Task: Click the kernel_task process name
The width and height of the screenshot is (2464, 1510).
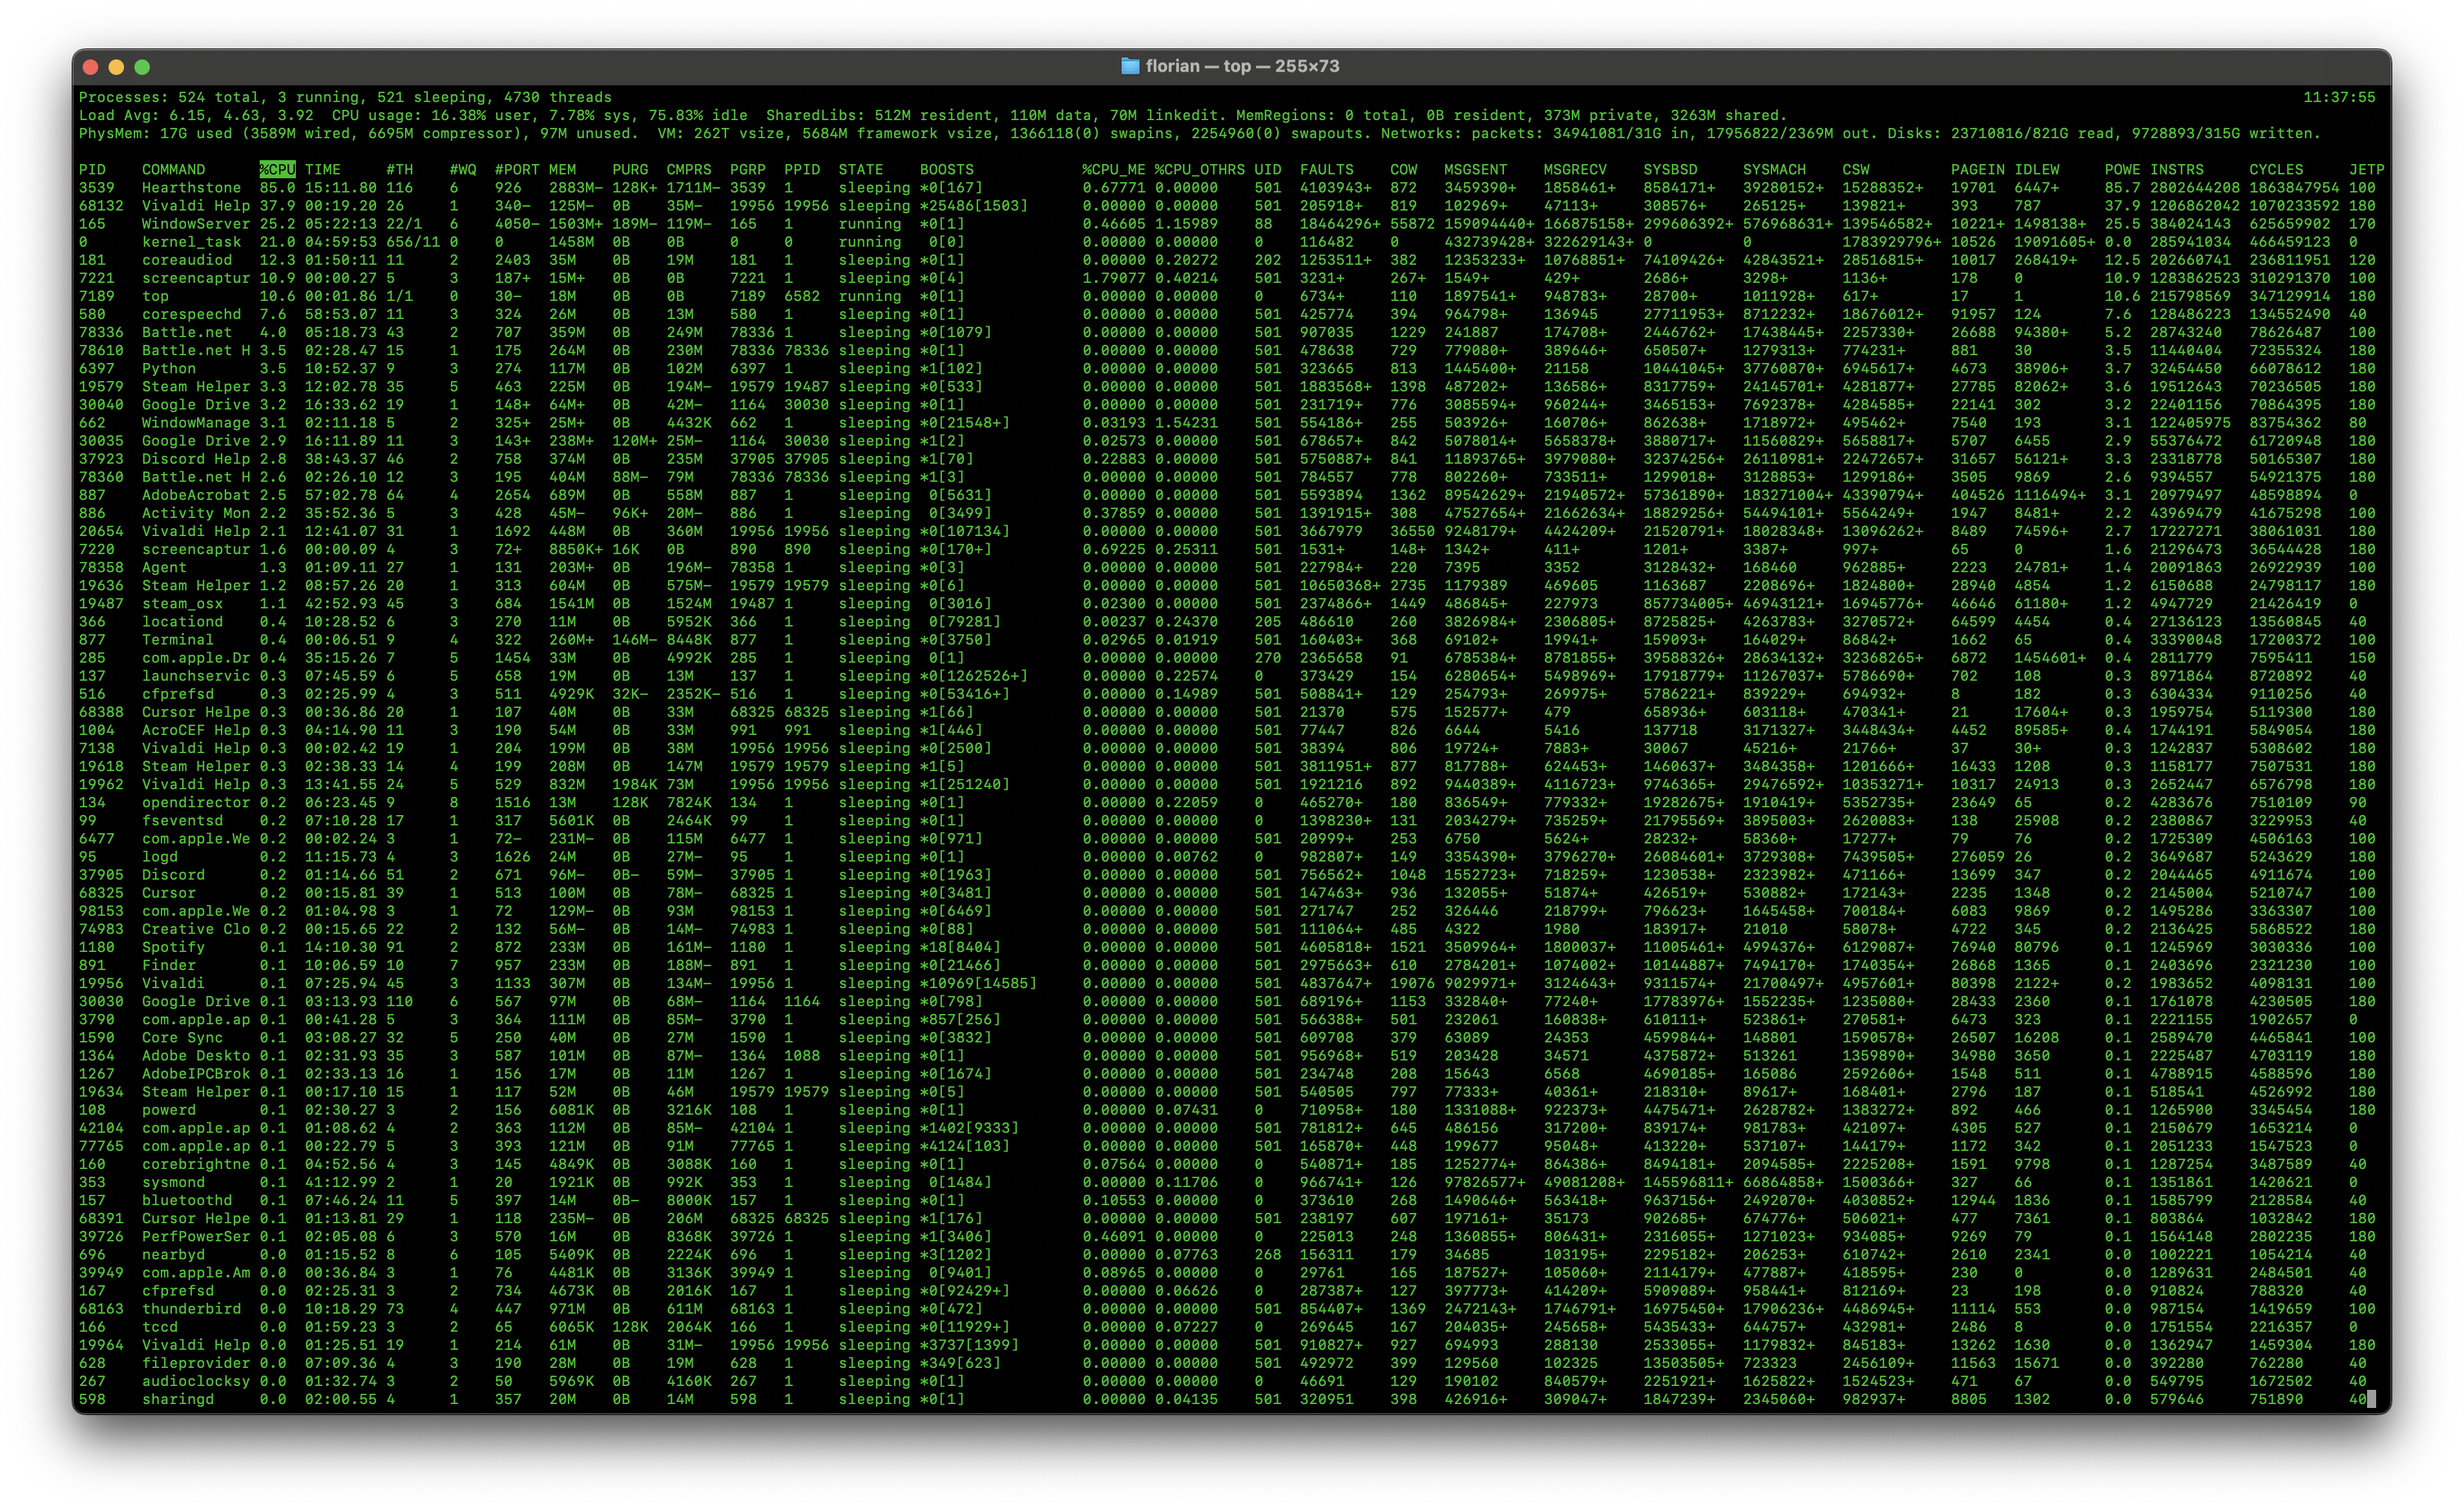Action: [191, 242]
